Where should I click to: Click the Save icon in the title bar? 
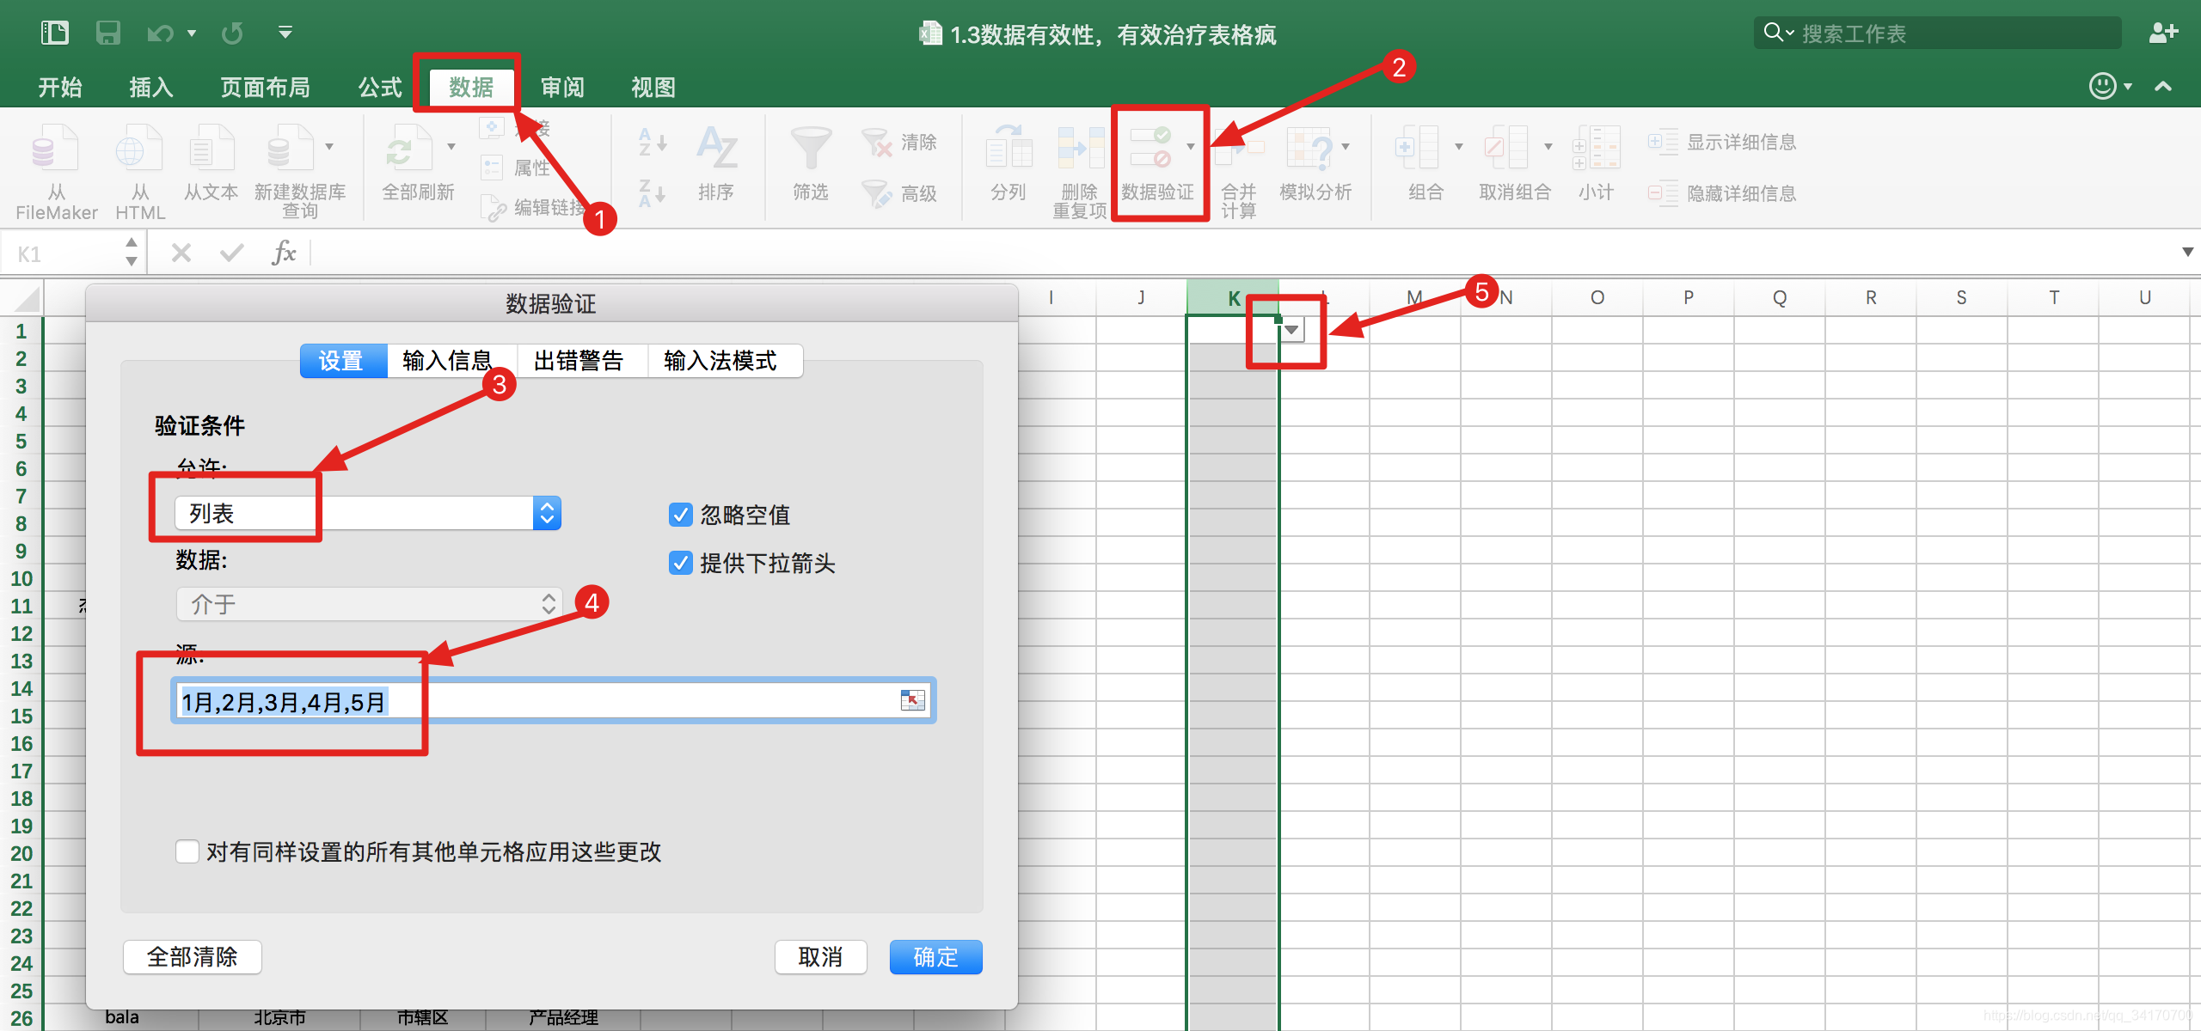(107, 33)
